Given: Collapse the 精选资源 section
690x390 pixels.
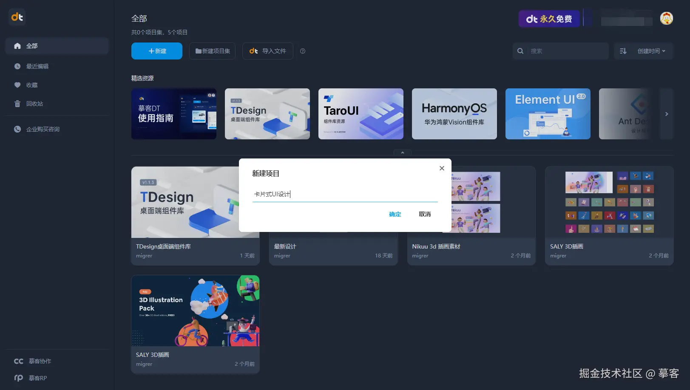Looking at the screenshot, I should click(403, 153).
